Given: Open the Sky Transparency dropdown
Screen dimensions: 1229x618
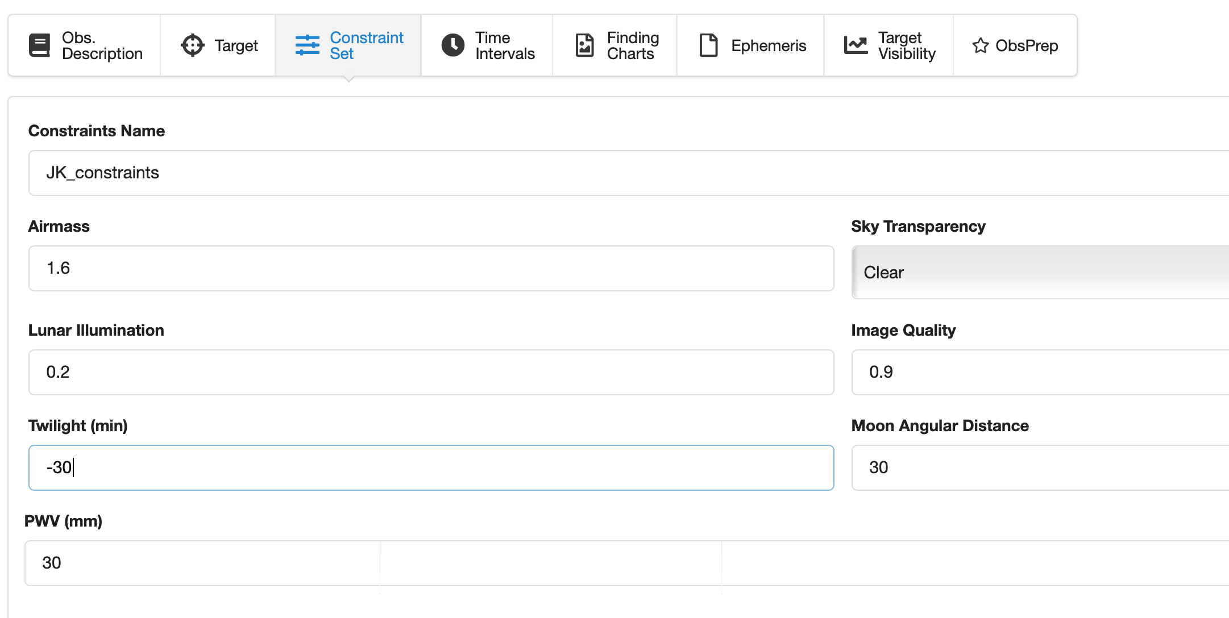Looking at the screenshot, I should pos(1040,272).
